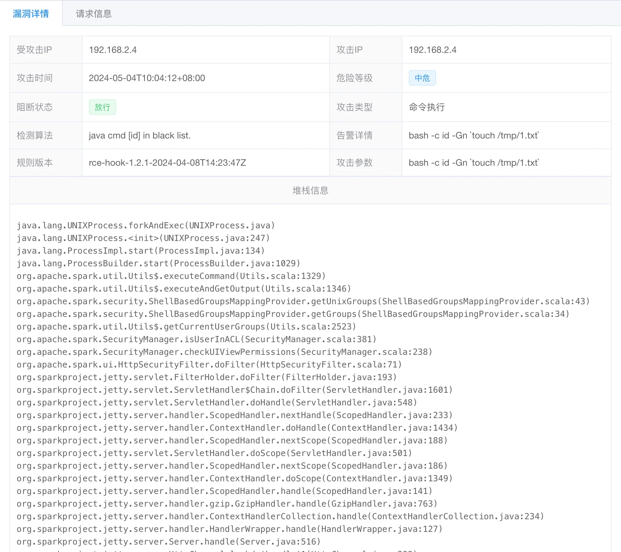Switch to the 漏洞详情 tab

pos(31,14)
